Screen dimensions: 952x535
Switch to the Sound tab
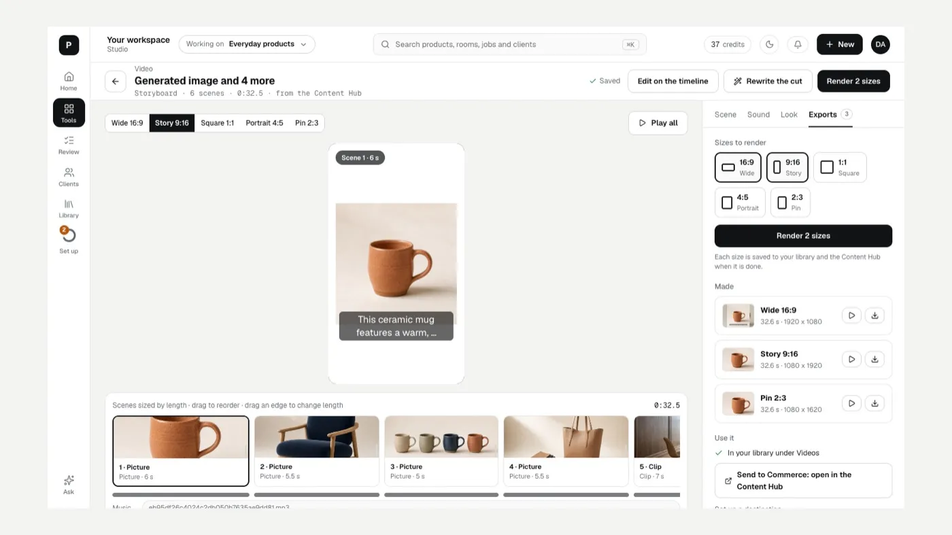pos(758,114)
